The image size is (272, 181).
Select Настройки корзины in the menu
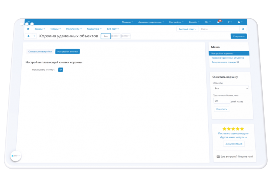tap(229, 53)
